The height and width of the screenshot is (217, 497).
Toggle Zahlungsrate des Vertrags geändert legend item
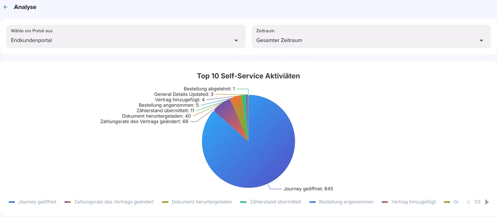tap(109, 202)
